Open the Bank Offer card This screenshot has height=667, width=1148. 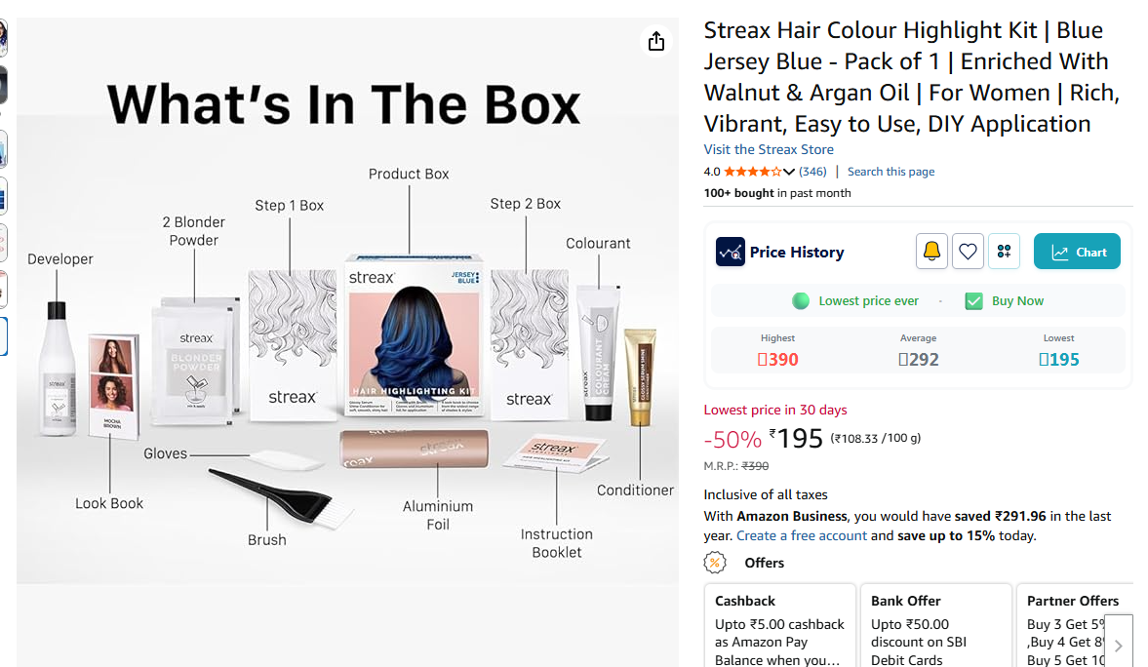click(x=935, y=626)
